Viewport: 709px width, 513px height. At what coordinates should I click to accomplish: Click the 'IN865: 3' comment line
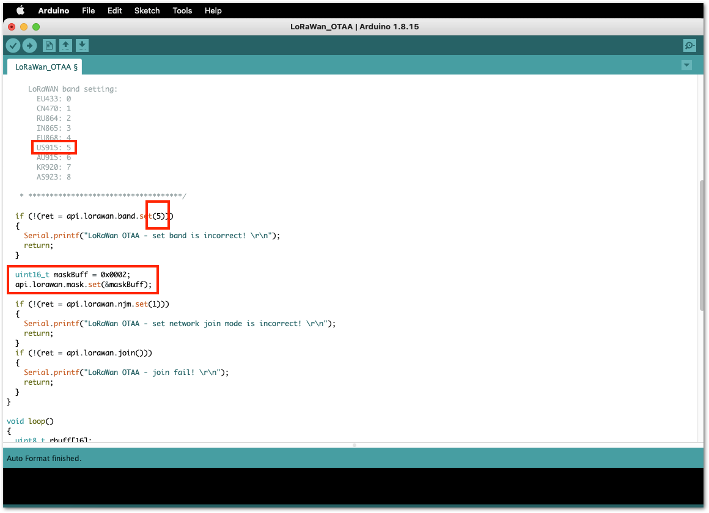(54, 128)
